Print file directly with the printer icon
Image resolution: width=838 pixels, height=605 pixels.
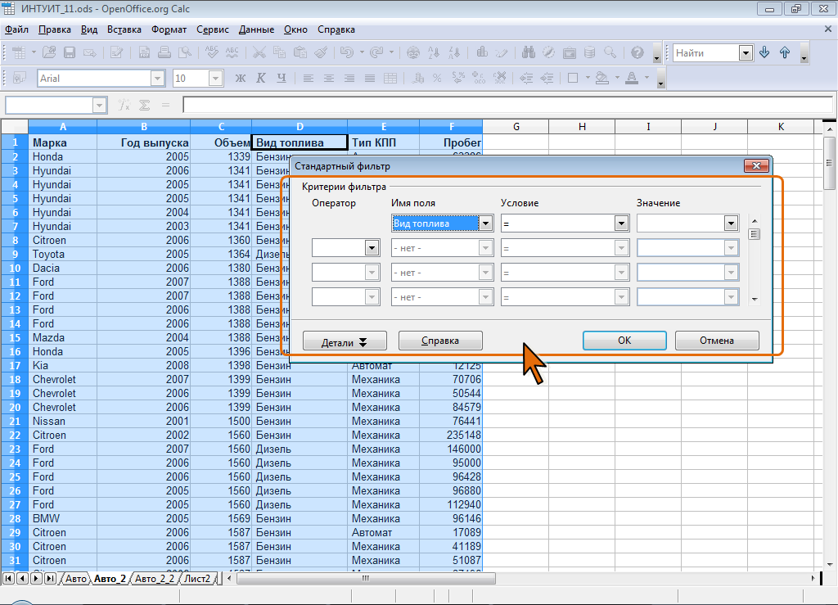(x=164, y=52)
